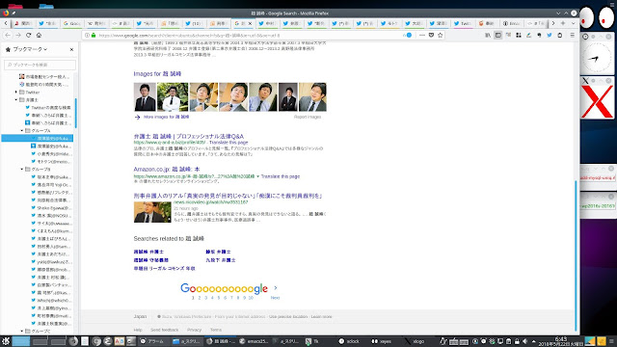
Task: Bookmark this page with the star icon
Action: [441, 35]
